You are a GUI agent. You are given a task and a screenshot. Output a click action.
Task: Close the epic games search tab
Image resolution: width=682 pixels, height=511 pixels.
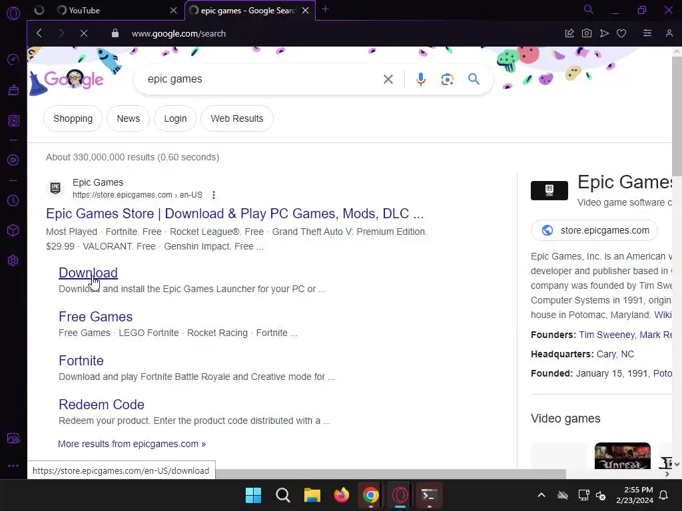(305, 11)
